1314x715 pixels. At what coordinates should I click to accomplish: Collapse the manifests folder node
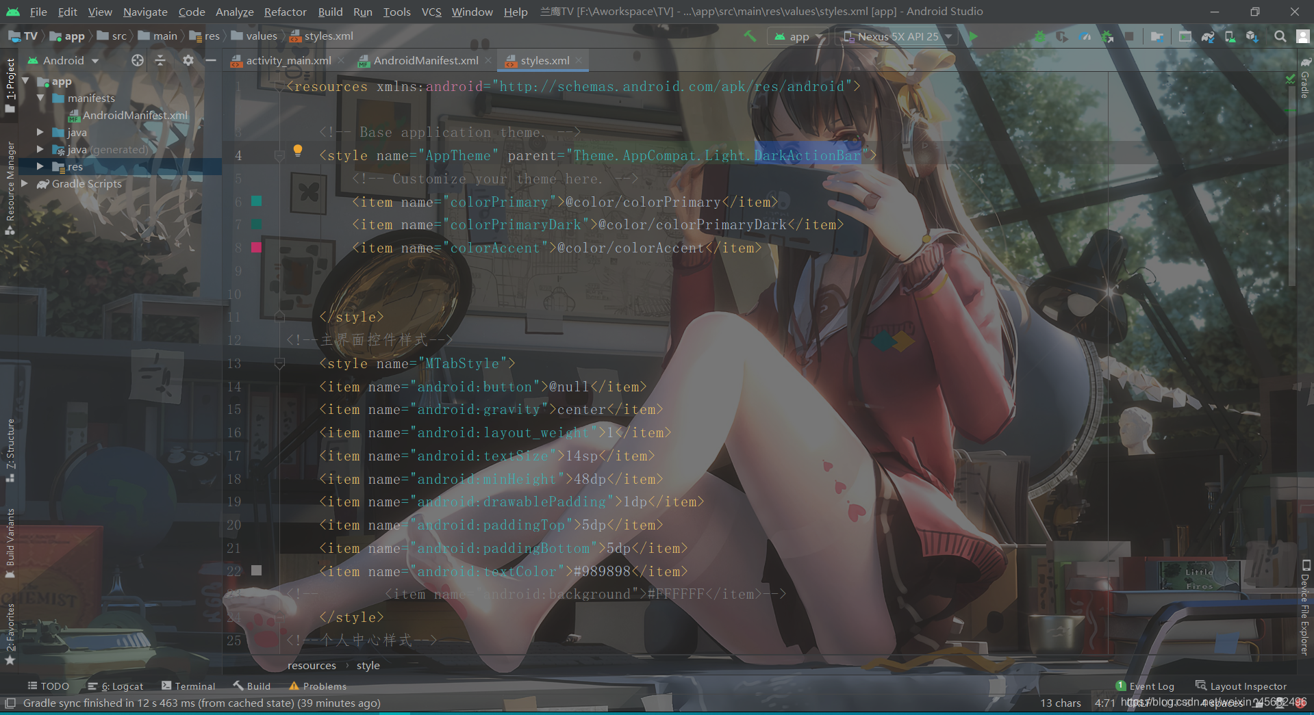point(40,99)
